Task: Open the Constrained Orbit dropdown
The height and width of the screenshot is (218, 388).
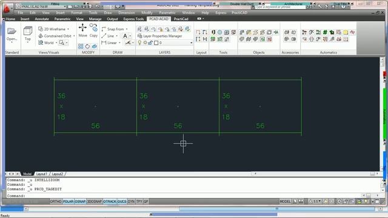Action: pyautogui.click(x=74, y=36)
